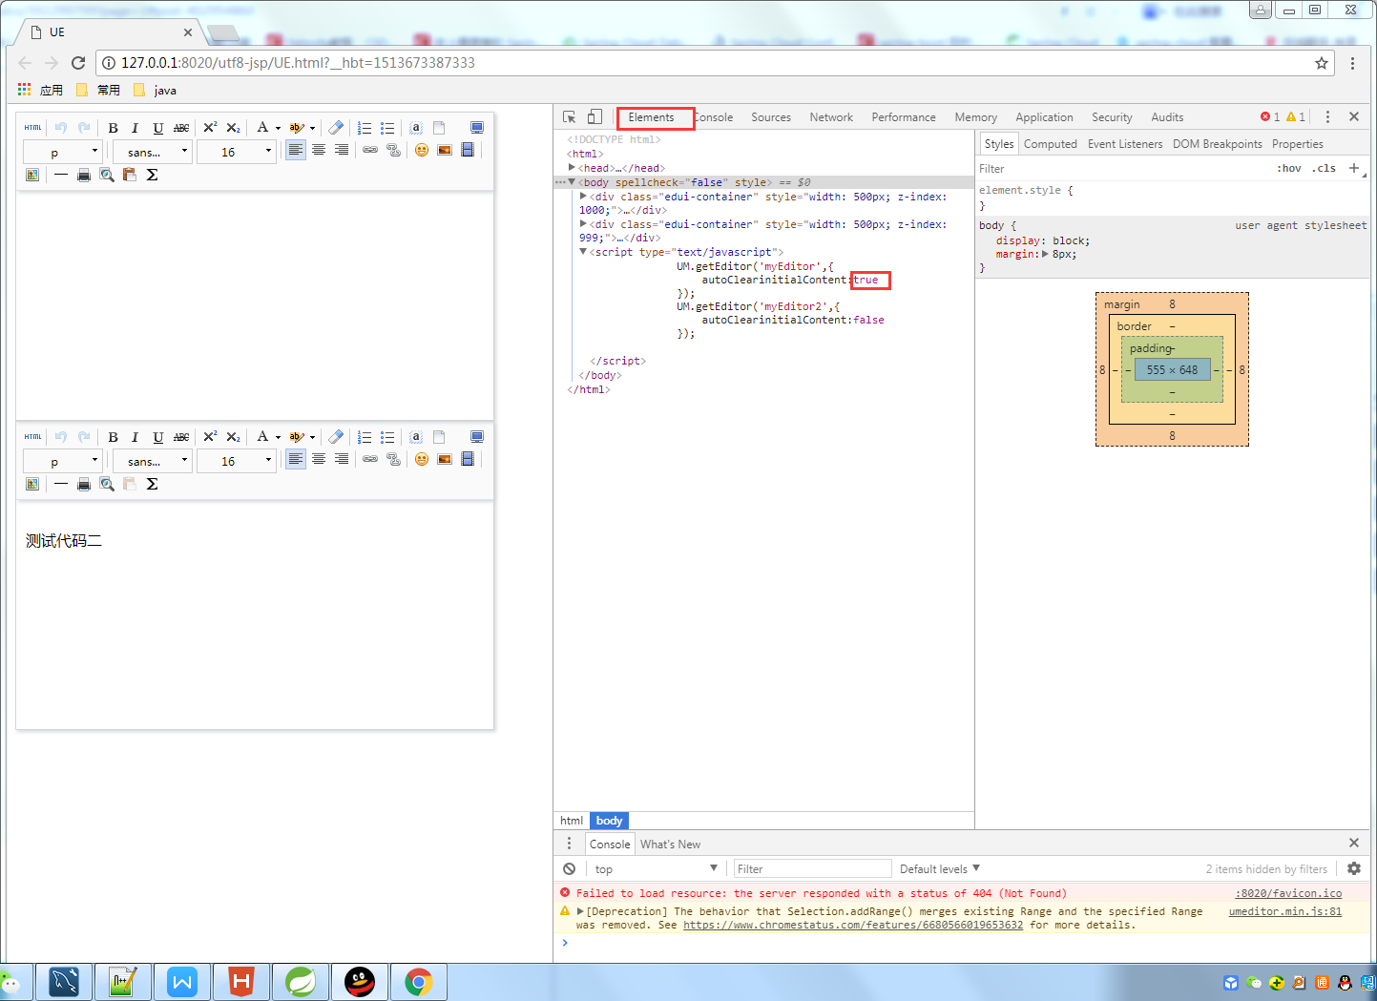Apply strikethrough in the top editor toolbar

tap(181, 128)
